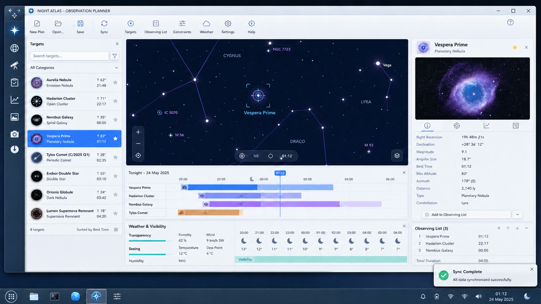Zoom in on the sky map
This screenshot has height=304, width=541.
[138, 132]
